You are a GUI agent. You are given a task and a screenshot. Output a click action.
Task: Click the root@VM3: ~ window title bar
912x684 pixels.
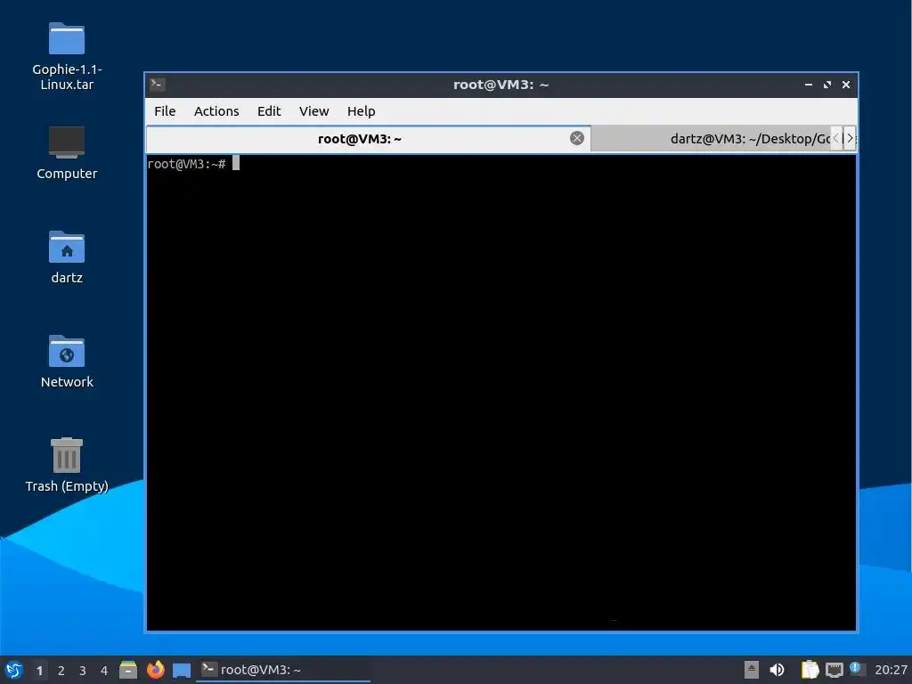501,85
